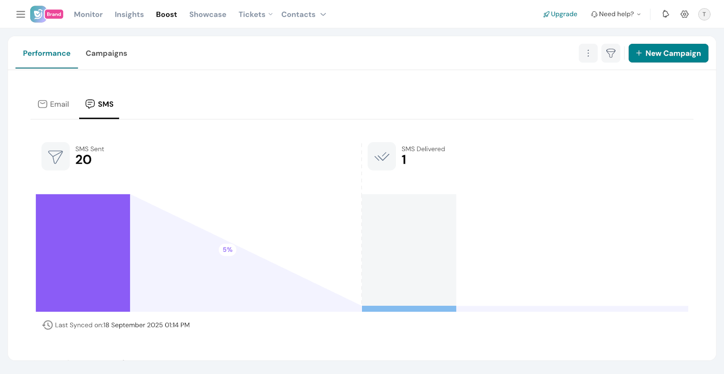Click the SMS Delivered double-check icon

click(382, 156)
